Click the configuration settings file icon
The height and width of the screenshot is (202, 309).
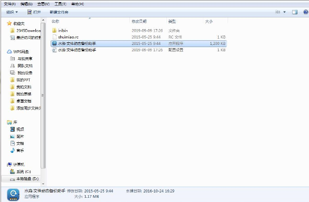click(x=54, y=50)
